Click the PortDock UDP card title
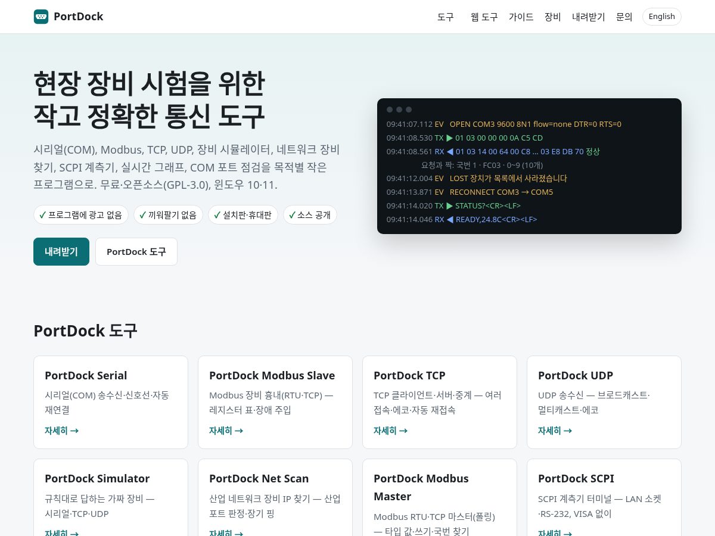Screen dimensions: 715x536 pyautogui.click(x=576, y=375)
